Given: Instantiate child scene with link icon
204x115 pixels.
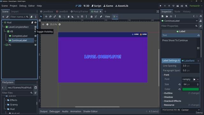Looking at the screenshot, I should click(x=7, y=17).
